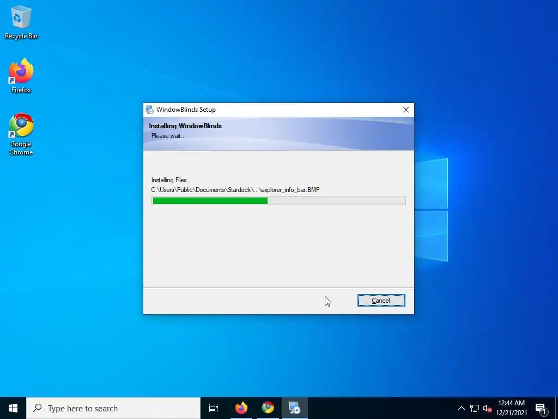Image resolution: width=558 pixels, height=419 pixels.
Task: Select the Recycle Bin desktop icon
Action: pos(21,23)
